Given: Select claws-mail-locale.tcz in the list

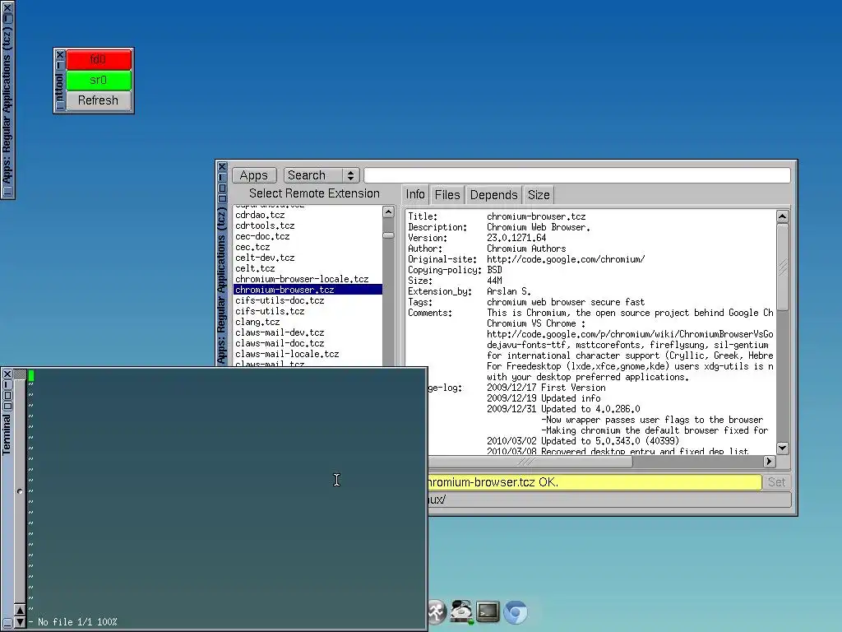Looking at the screenshot, I should point(308,354).
